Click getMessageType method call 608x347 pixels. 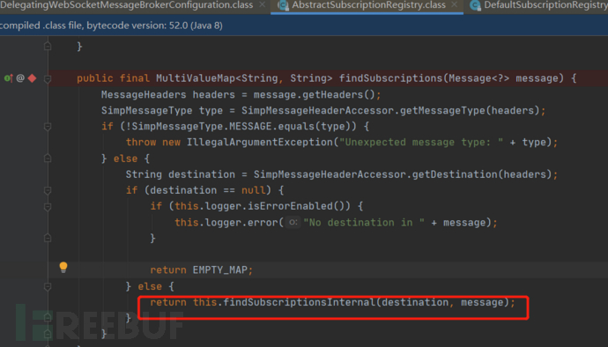tap(442, 110)
